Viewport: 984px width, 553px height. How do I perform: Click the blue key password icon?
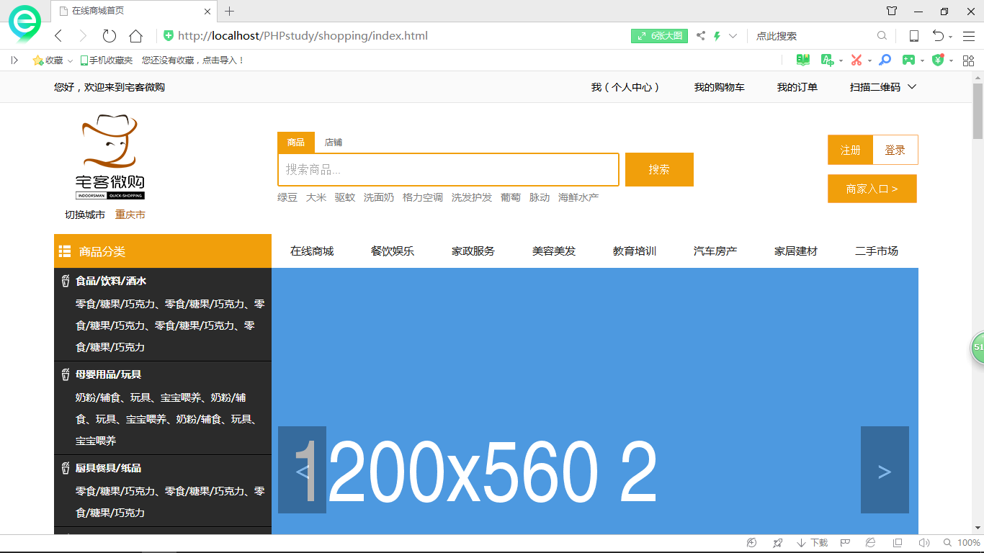point(885,60)
